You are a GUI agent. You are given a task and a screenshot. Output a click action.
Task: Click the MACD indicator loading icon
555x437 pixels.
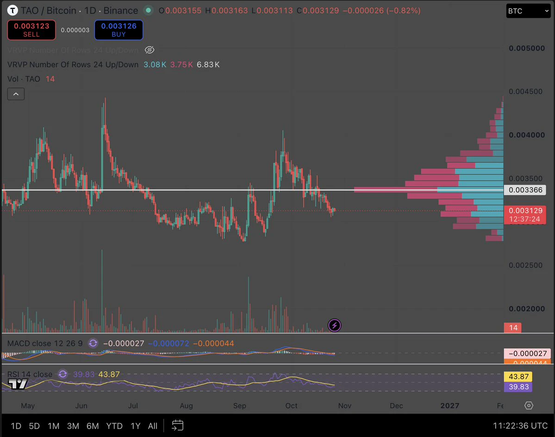[x=93, y=343]
